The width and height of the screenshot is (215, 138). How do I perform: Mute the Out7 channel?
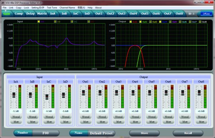click(185, 122)
